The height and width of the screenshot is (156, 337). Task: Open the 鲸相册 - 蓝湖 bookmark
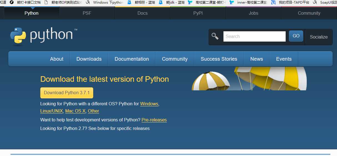click(x=141, y=2)
